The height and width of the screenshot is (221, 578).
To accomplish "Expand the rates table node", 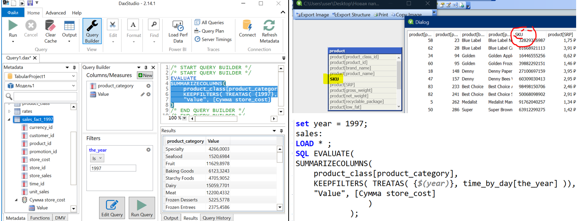I will pyautogui.click(x=9, y=111).
